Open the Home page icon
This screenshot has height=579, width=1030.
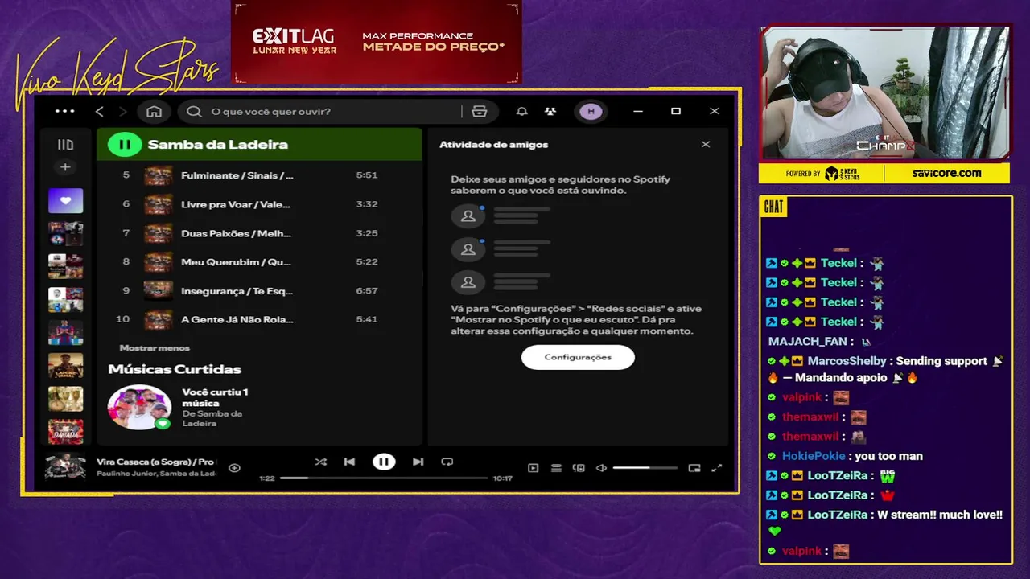tap(154, 111)
